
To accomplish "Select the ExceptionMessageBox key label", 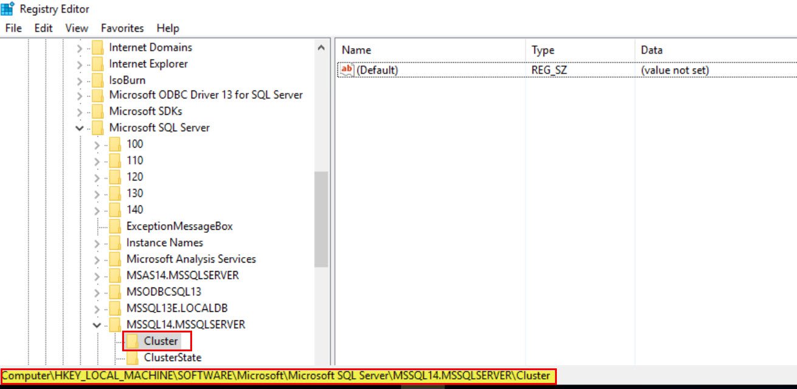I will pos(179,226).
